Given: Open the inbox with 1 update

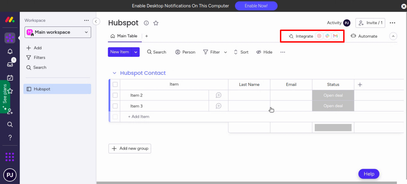Looking at the screenshot, I should coord(10,64).
